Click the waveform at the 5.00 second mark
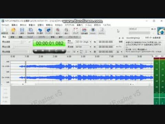The height and width of the screenshot is (124, 165). coord(83,72)
